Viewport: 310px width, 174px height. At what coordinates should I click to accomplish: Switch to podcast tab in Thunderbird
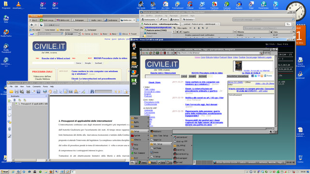pyautogui.click(x=200, y=24)
